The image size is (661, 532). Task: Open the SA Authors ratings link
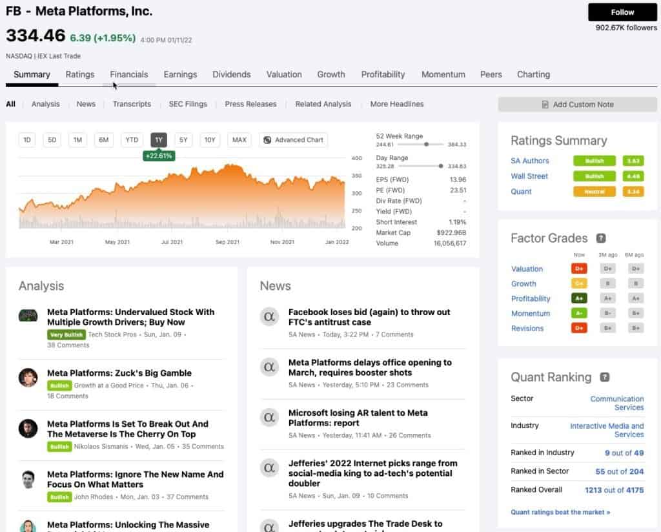coord(530,161)
